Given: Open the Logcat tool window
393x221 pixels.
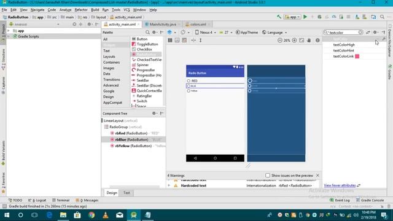Looking at the screenshot, I should pyautogui.click(x=37, y=200).
